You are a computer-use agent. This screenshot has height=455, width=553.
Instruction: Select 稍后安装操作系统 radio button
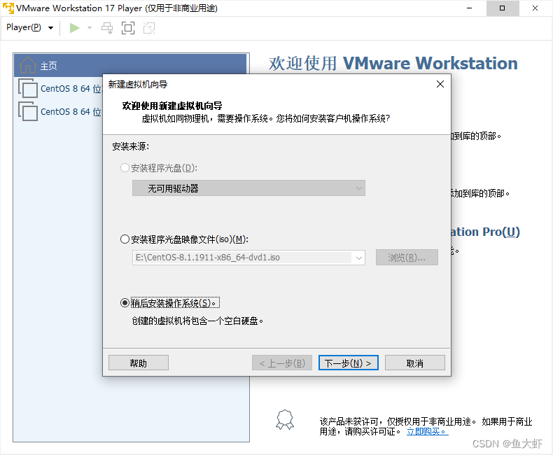click(125, 303)
